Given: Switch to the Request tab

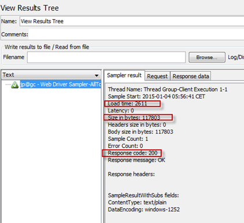Looking at the screenshot, I should (157, 76).
